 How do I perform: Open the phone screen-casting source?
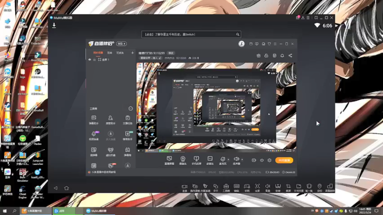196,161
